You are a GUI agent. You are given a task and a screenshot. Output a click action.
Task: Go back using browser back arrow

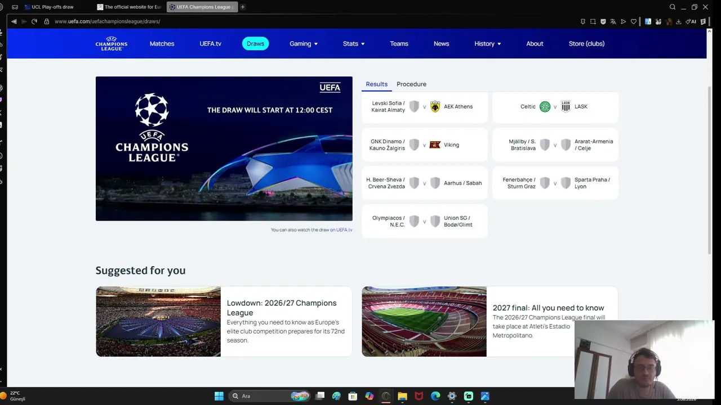[x=14, y=21]
